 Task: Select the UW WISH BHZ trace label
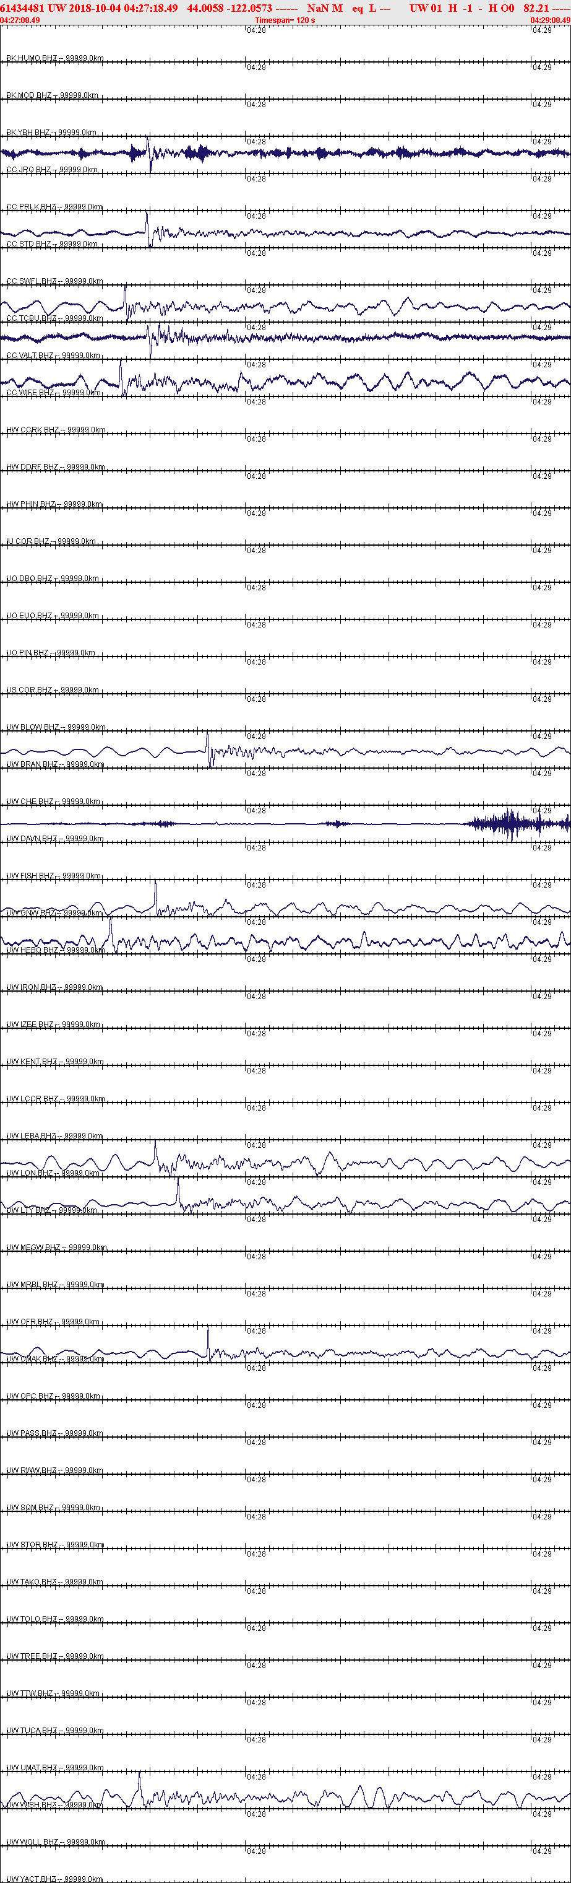(54, 1805)
